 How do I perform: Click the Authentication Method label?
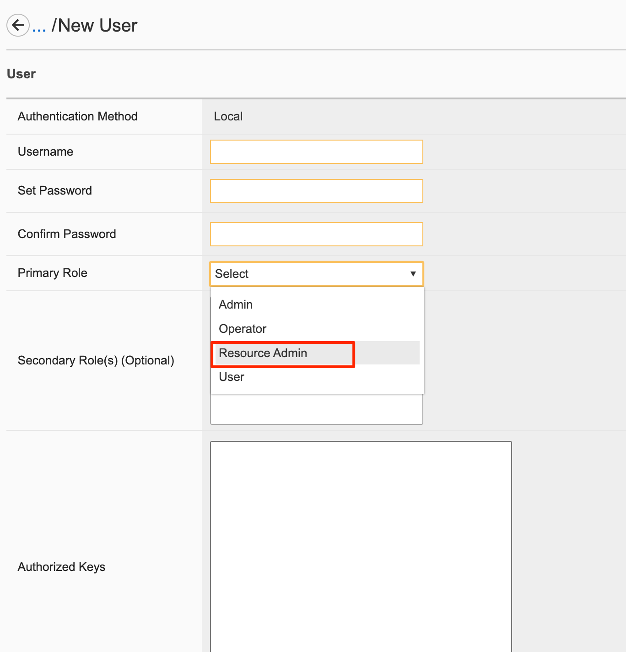pyautogui.click(x=77, y=116)
